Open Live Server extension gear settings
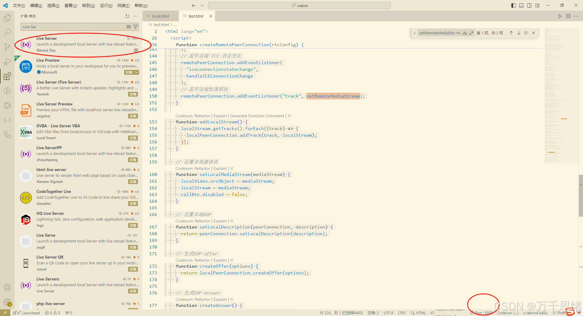The width and height of the screenshot is (583, 316). 136,50
